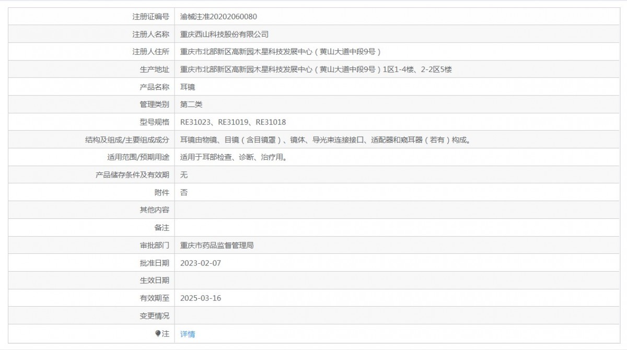The image size is (627, 350).
Task: Click the 批准日期 label
Action: pyautogui.click(x=155, y=263)
